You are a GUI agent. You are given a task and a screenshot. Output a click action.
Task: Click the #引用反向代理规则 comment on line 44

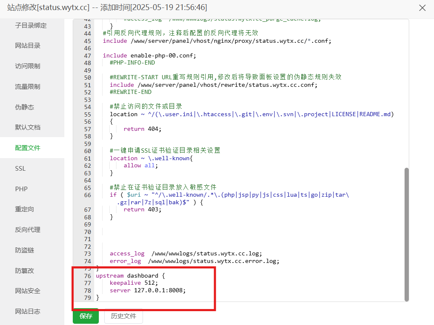click(x=180, y=33)
